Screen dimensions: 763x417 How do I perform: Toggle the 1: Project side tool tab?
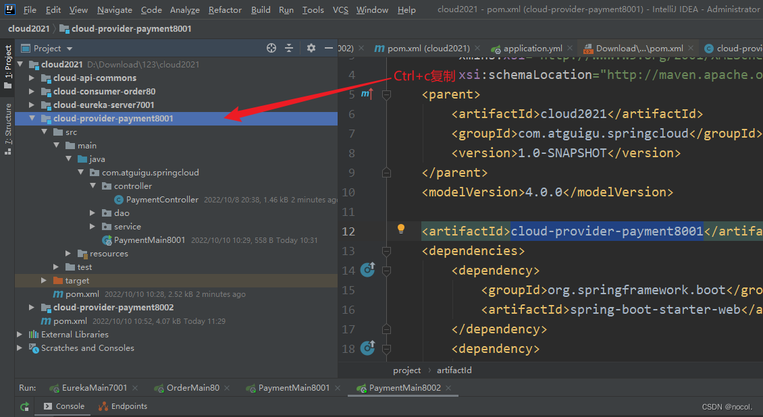(x=8, y=67)
